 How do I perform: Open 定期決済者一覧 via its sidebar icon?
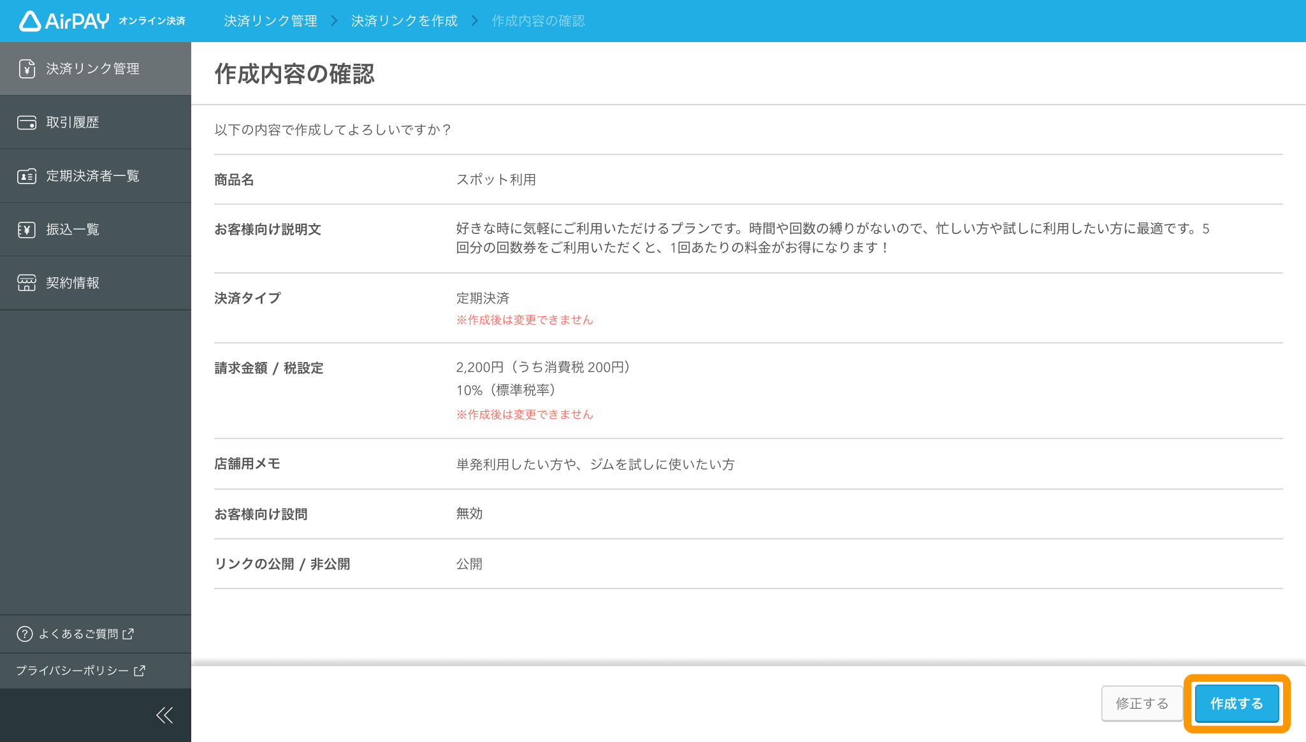pyautogui.click(x=26, y=176)
